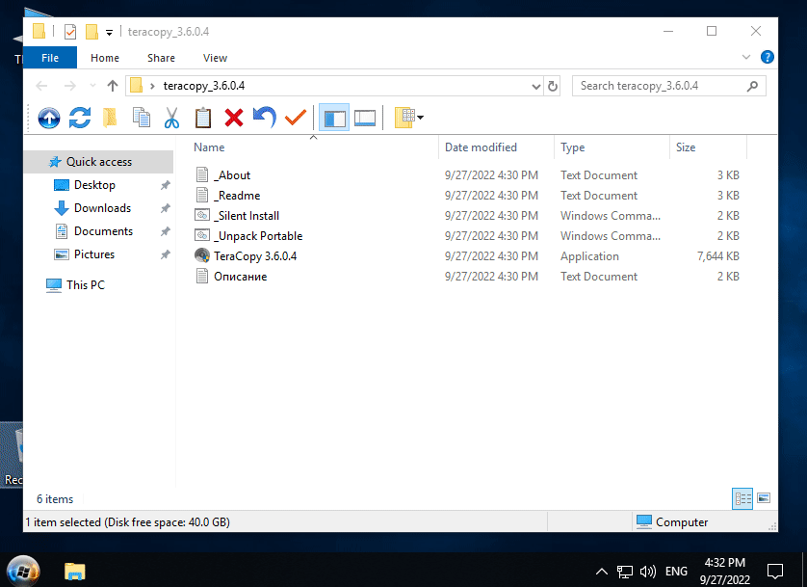807x587 pixels.
Task: Open Documents in the navigation pane
Action: click(x=103, y=231)
